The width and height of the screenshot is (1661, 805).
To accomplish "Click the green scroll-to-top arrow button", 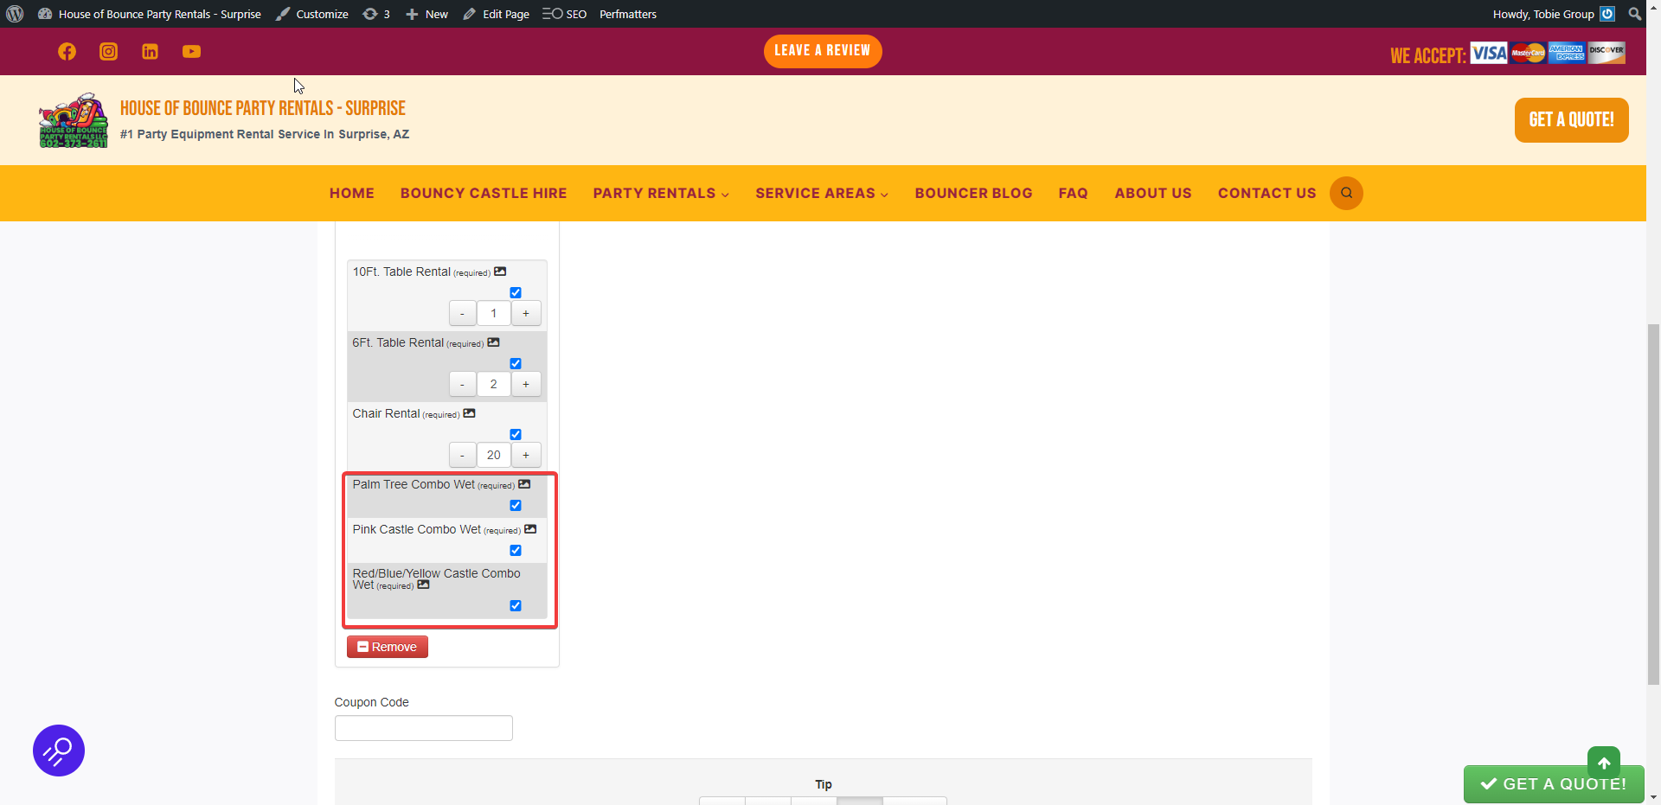I will (1603, 763).
